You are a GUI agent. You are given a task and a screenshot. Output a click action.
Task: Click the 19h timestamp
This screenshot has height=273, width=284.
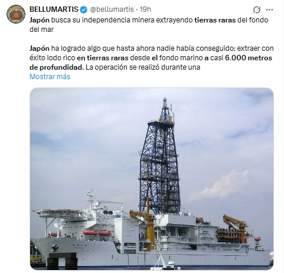[145, 9]
